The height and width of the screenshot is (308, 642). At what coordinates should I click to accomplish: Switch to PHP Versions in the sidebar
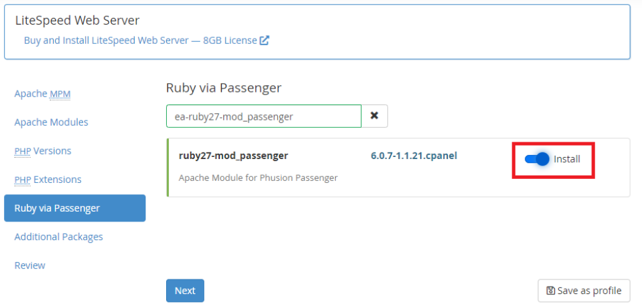coord(43,151)
